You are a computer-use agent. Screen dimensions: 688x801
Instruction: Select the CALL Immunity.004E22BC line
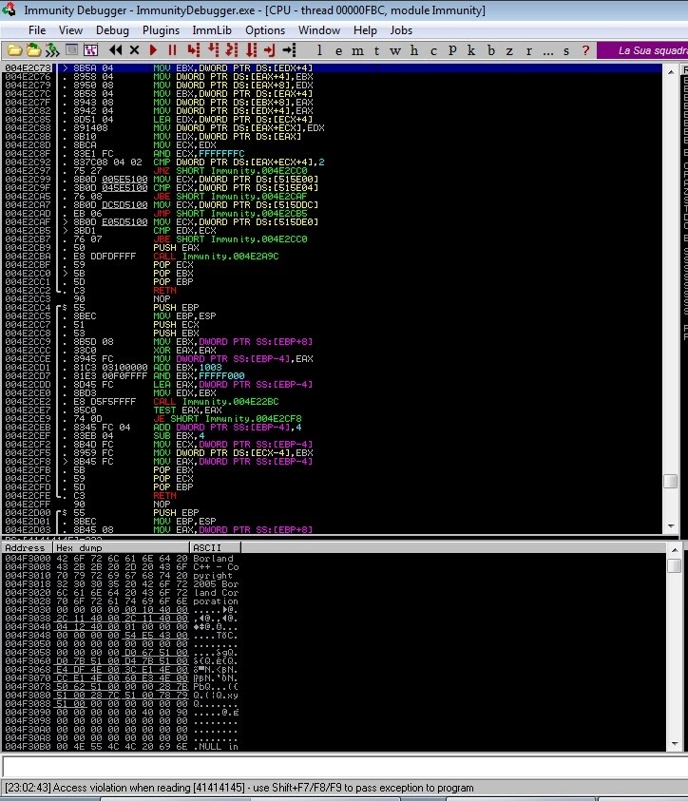tap(332, 402)
